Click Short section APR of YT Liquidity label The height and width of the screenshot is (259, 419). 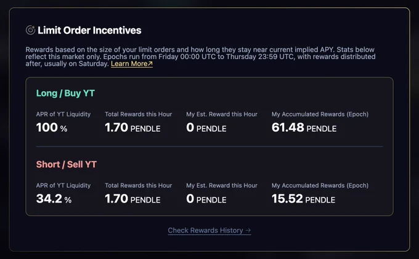63,185
